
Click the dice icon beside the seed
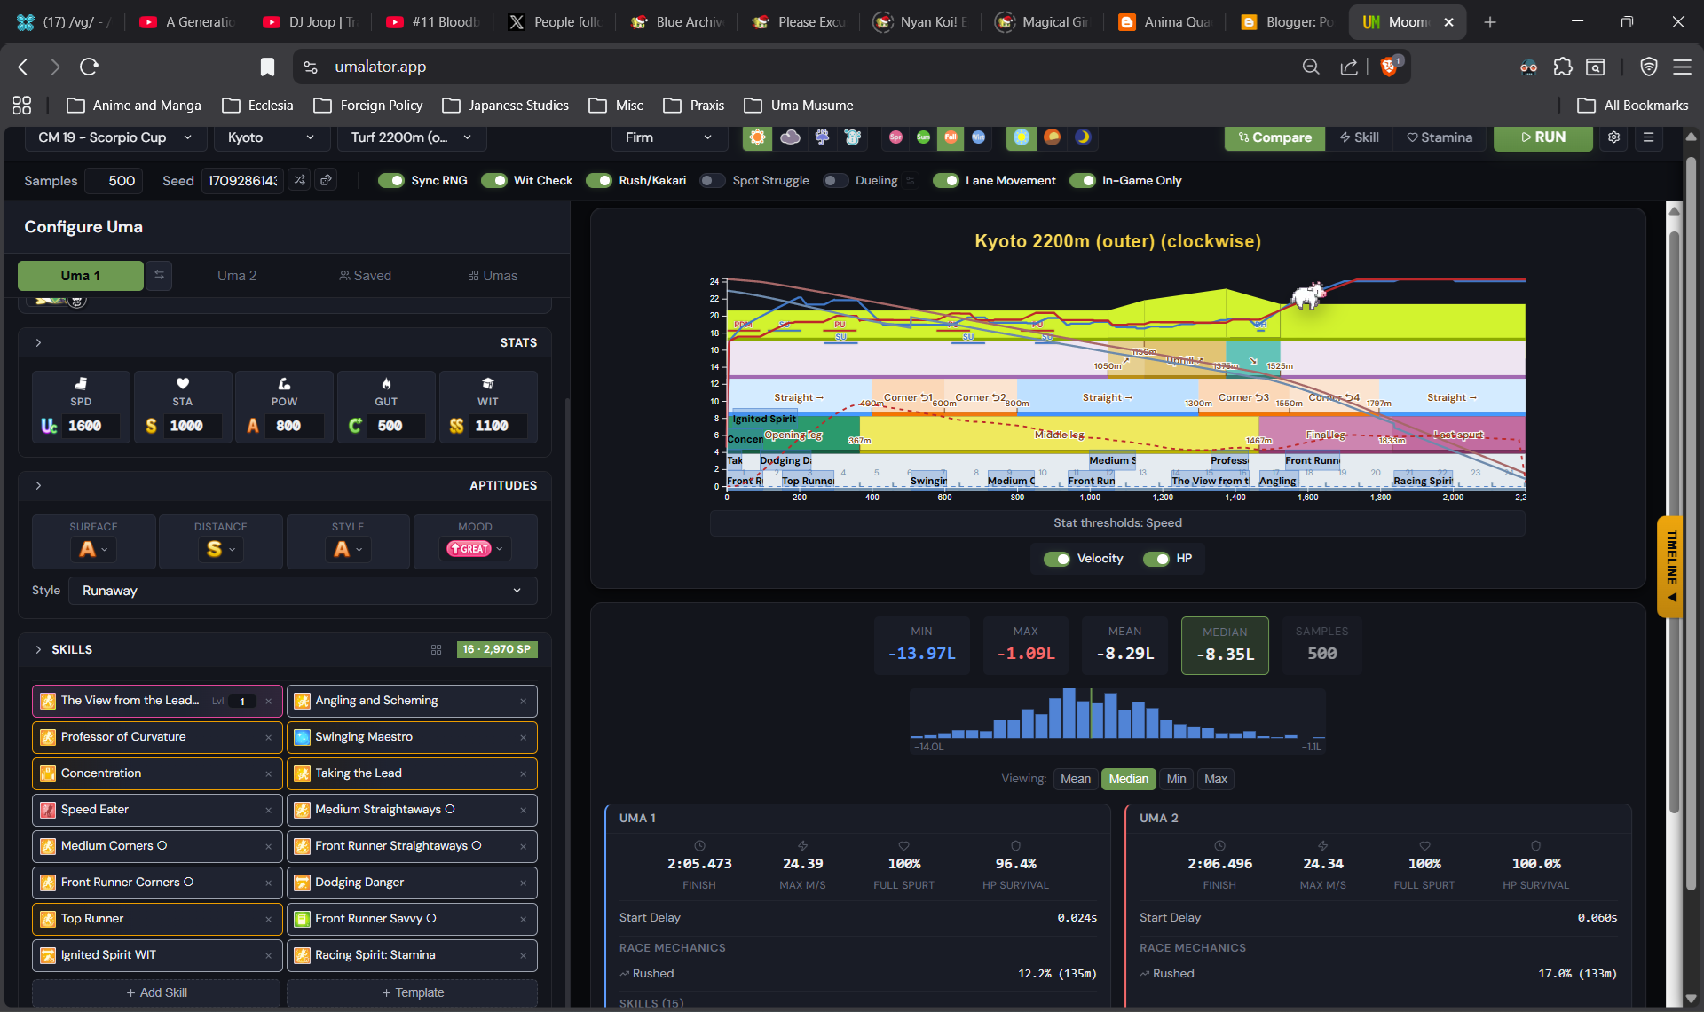tap(327, 180)
